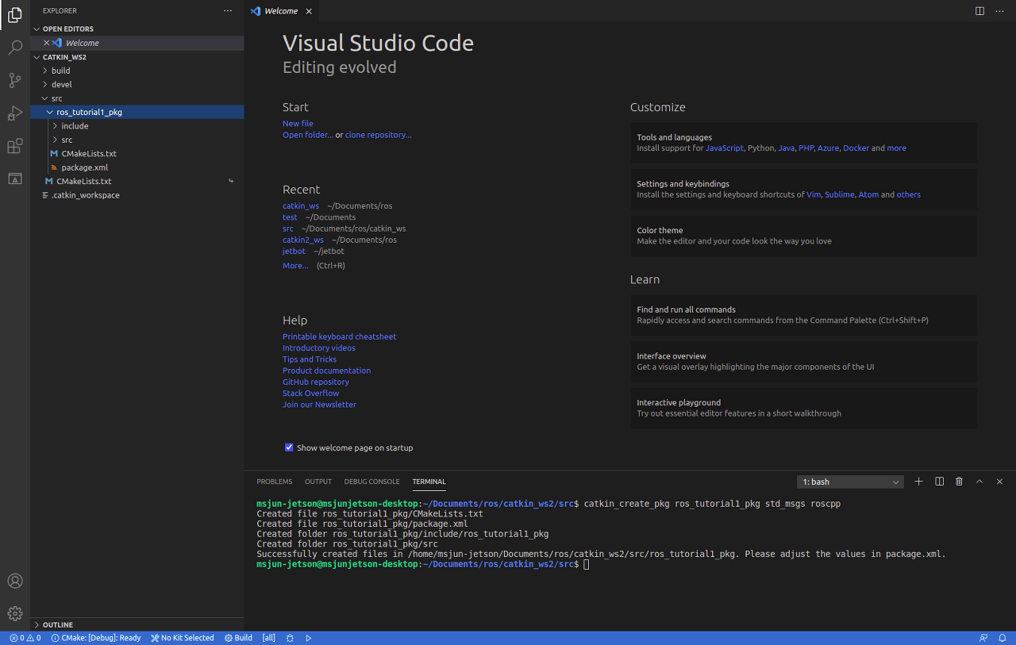This screenshot has width=1016, height=645.
Task: Click the Build status bar button
Action: pos(238,638)
